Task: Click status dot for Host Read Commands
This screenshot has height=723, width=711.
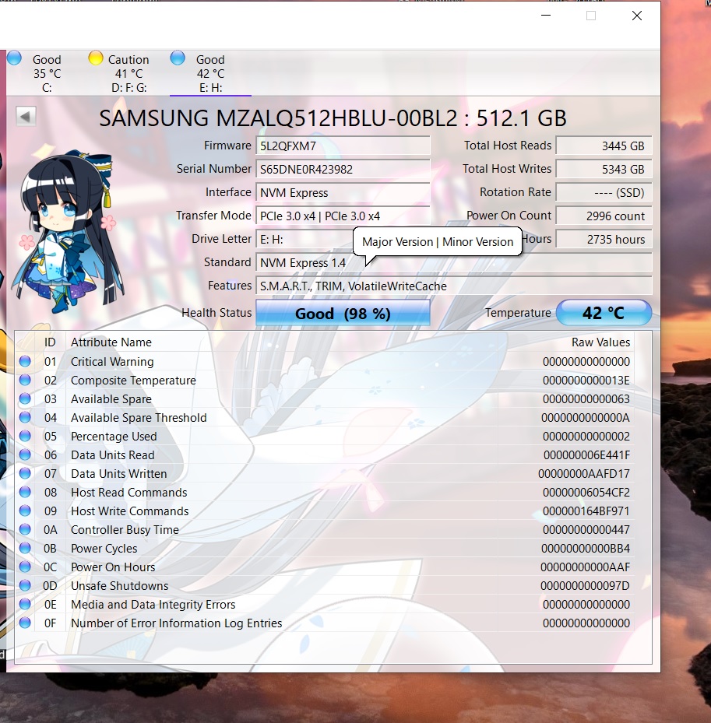Action: tap(26, 492)
